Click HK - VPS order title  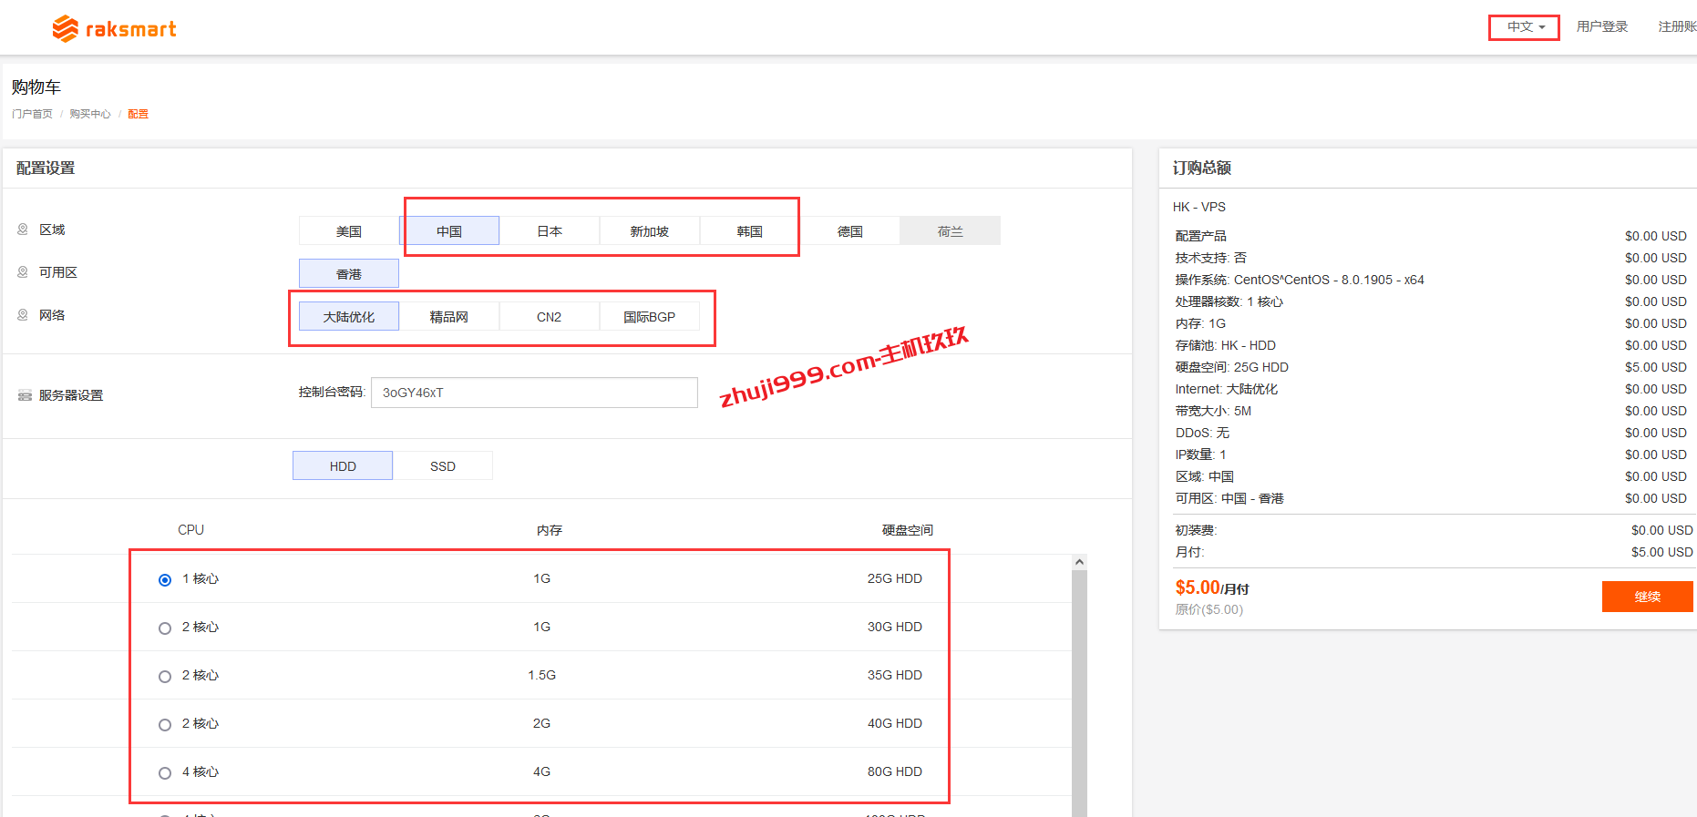(1199, 207)
